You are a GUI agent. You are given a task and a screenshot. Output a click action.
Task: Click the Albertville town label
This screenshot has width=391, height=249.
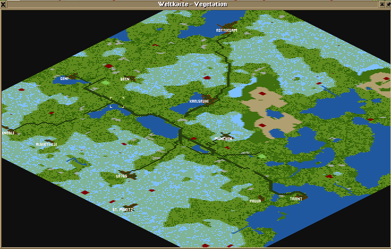[46, 144]
